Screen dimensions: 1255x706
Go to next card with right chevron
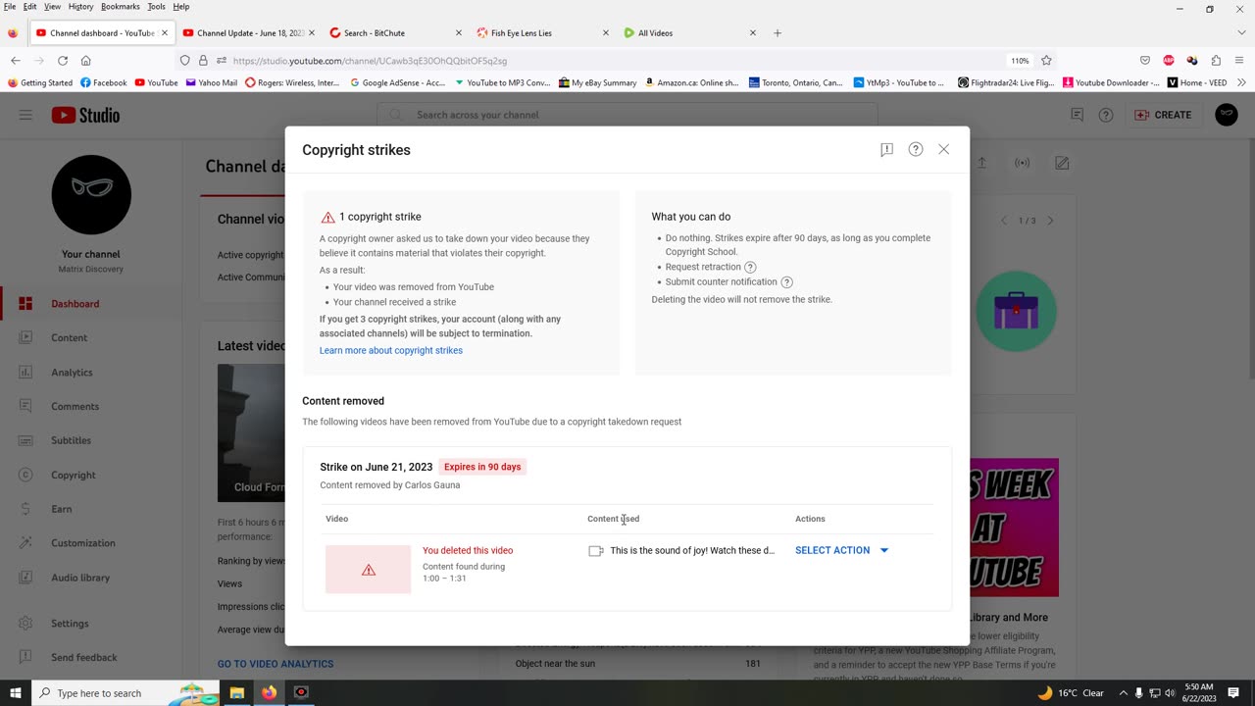click(x=1050, y=221)
